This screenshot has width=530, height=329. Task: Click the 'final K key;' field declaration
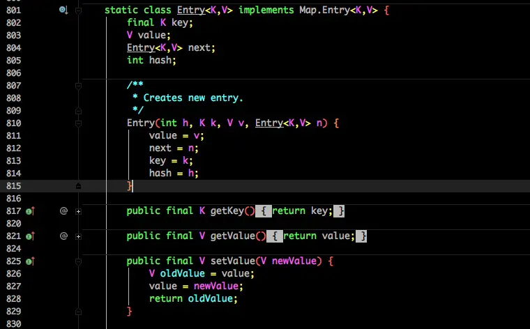160,22
